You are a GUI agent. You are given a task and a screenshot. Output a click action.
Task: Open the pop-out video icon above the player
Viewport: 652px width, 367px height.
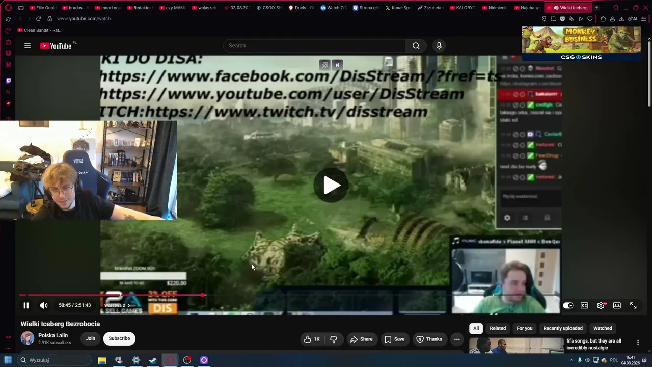325,65
